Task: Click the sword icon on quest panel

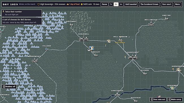Action: 3,12
